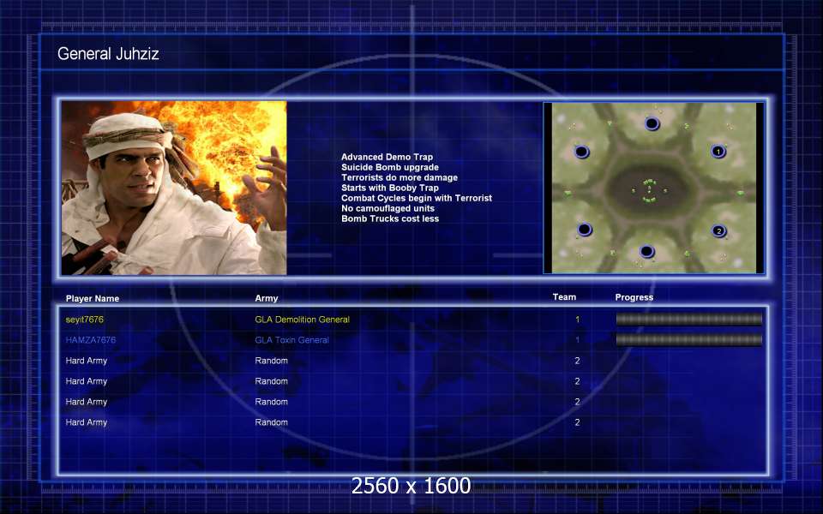The image size is (823, 514).
Task: Click the 'Suicide Bomb upgrade' line
Action: tap(390, 167)
